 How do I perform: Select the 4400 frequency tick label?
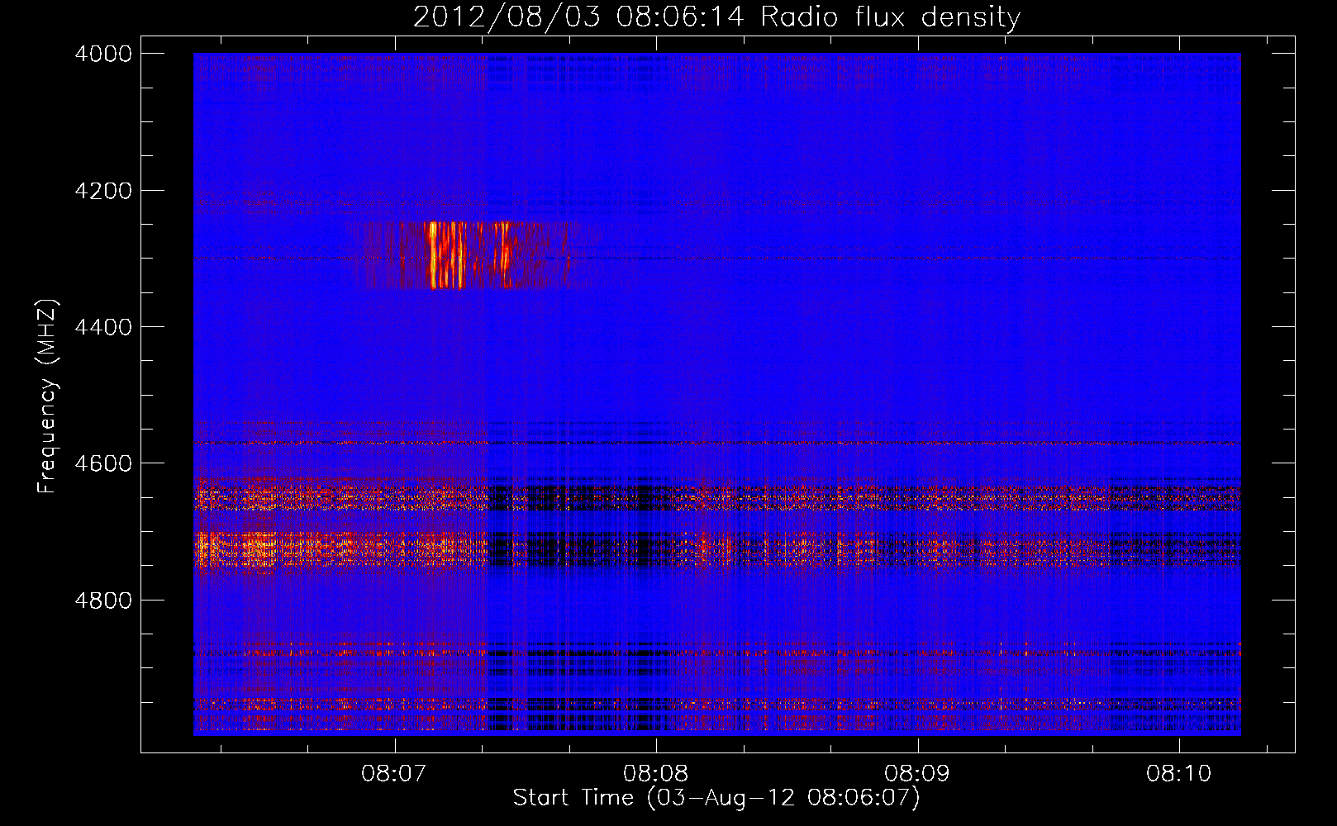[x=103, y=327]
